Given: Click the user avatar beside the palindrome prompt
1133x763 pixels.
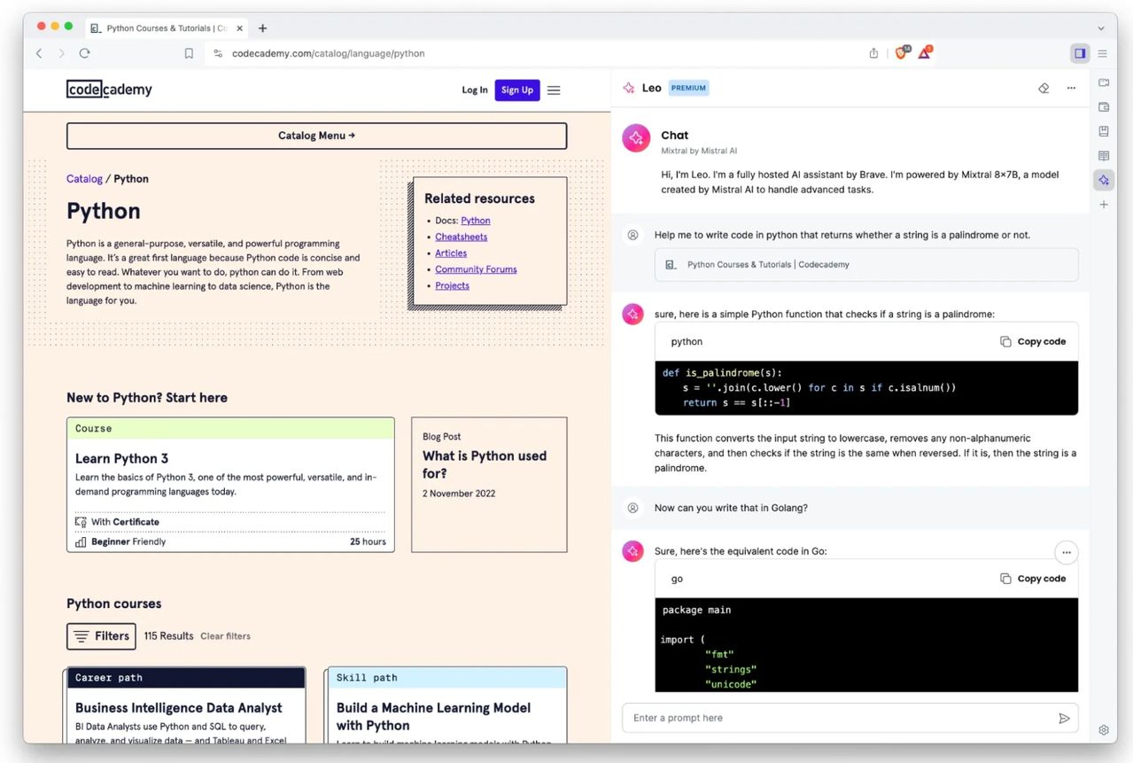Looking at the screenshot, I should pos(632,236).
